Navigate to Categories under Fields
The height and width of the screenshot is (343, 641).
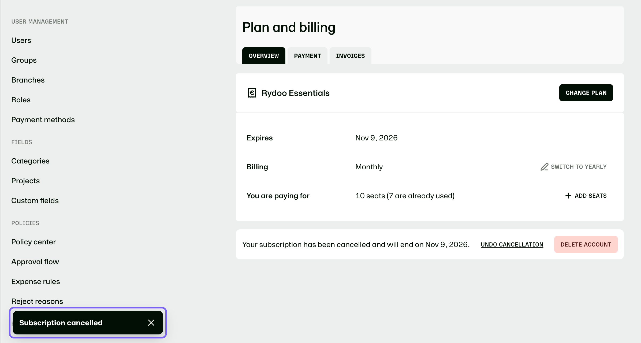coord(30,161)
